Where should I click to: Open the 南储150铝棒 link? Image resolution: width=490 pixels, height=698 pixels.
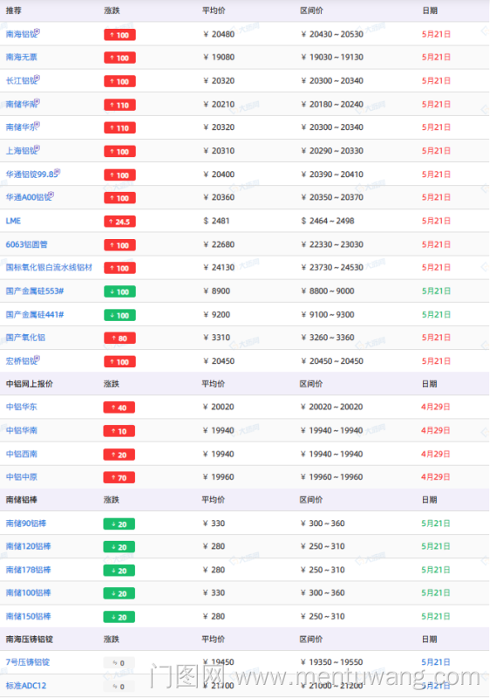point(28,617)
